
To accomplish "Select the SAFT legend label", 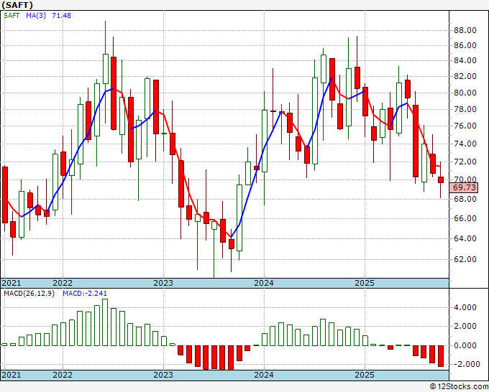I will point(13,17).
